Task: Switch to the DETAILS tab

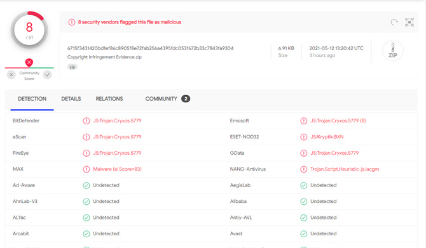Action: [x=71, y=99]
